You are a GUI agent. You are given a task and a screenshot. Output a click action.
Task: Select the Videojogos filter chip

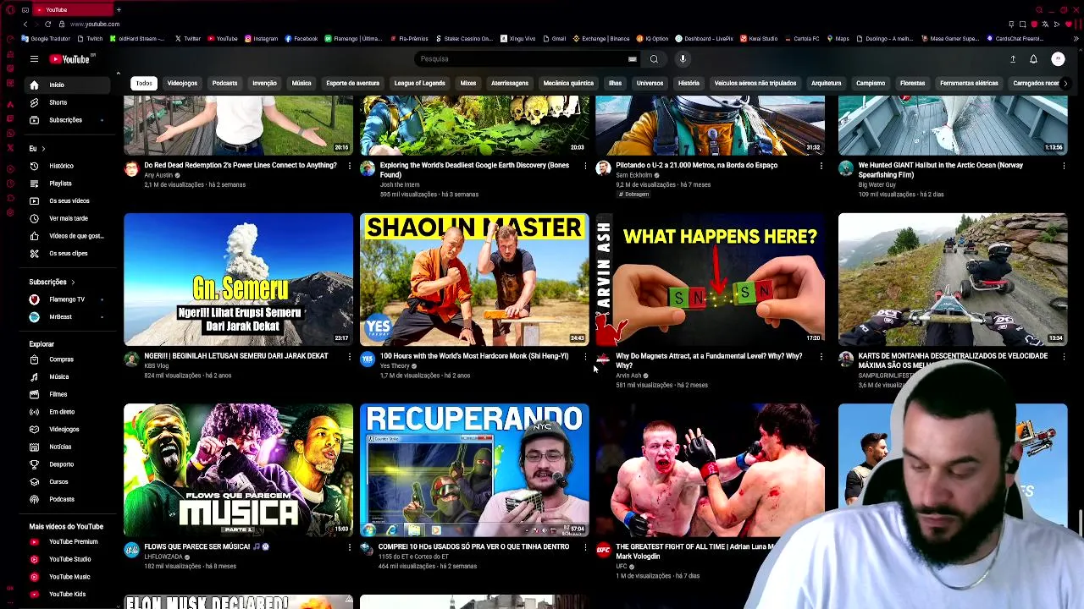coord(182,84)
